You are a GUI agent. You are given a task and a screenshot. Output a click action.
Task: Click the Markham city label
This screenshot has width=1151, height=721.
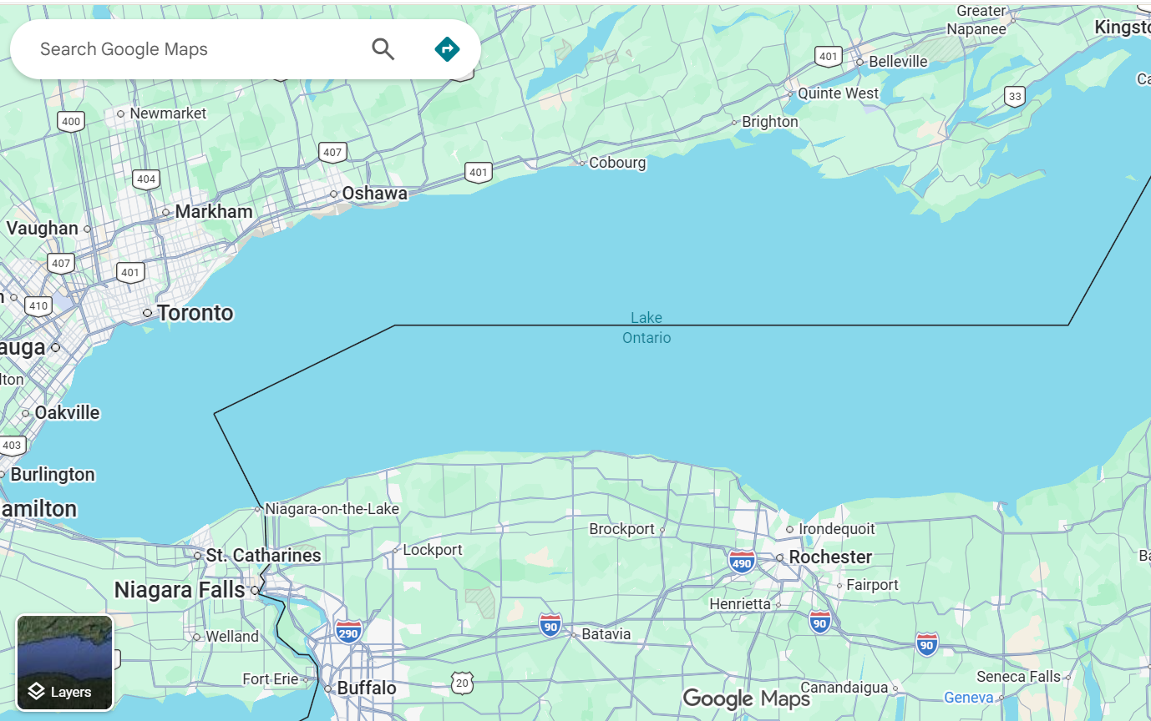(214, 211)
